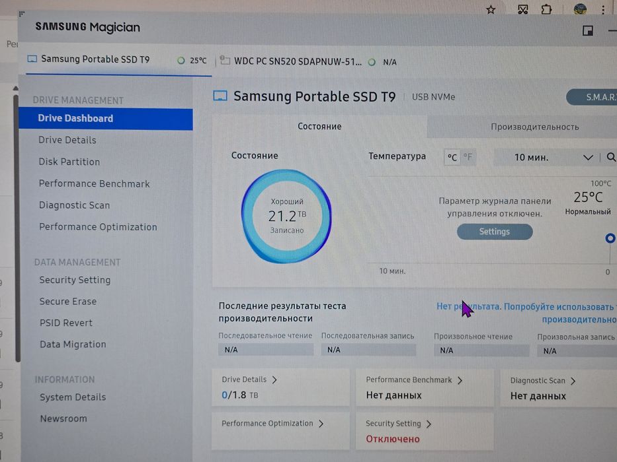Click the SSD icon beside Samsung Portable SSD T9 title
The image size is (617, 462).
click(220, 96)
